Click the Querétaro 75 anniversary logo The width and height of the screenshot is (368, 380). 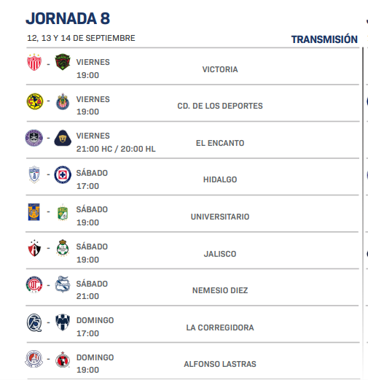click(34, 322)
